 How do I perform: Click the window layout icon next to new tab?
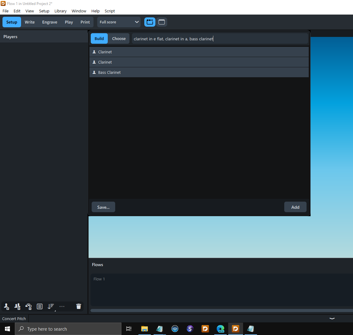(x=162, y=22)
